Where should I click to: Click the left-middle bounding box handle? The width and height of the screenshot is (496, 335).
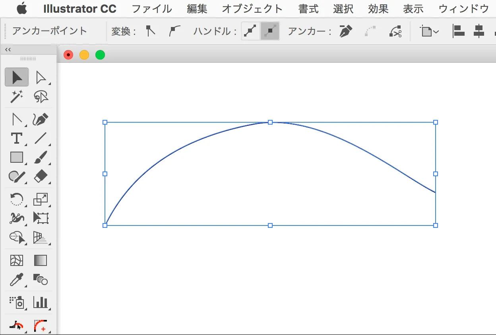[x=105, y=174]
